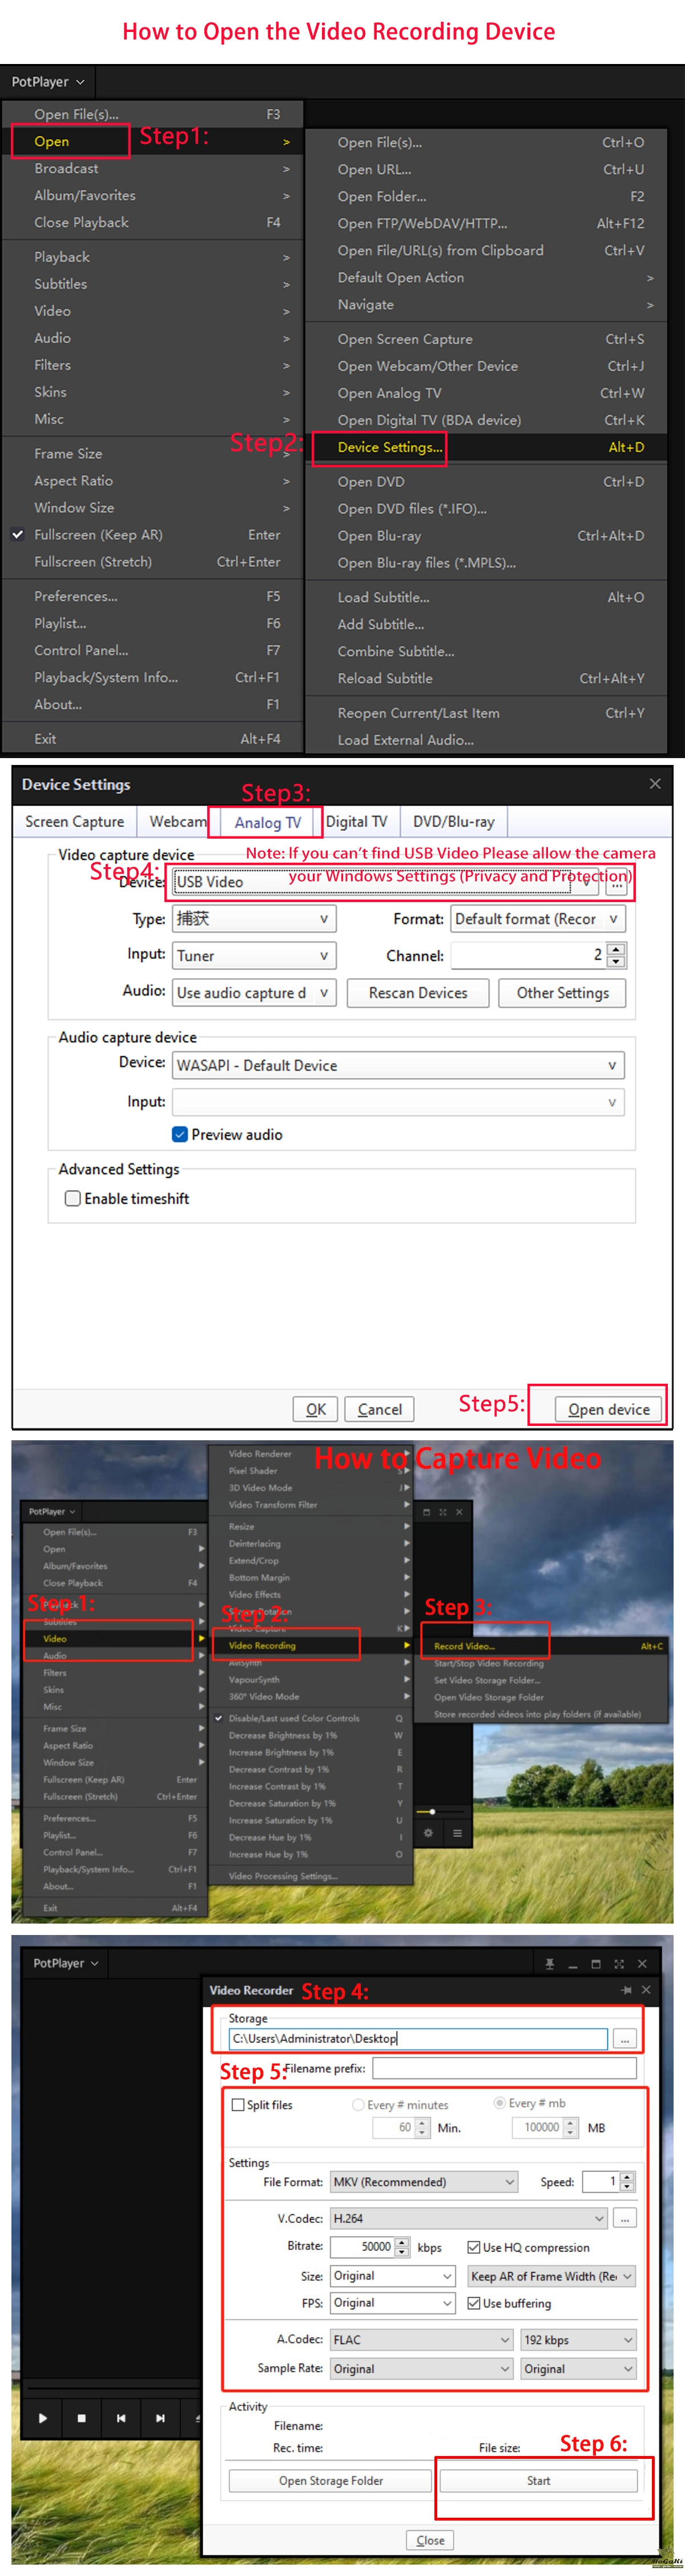685x2576 pixels.
Task: Toggle the Preview audio checkbox
Action: coord(180,1134)
